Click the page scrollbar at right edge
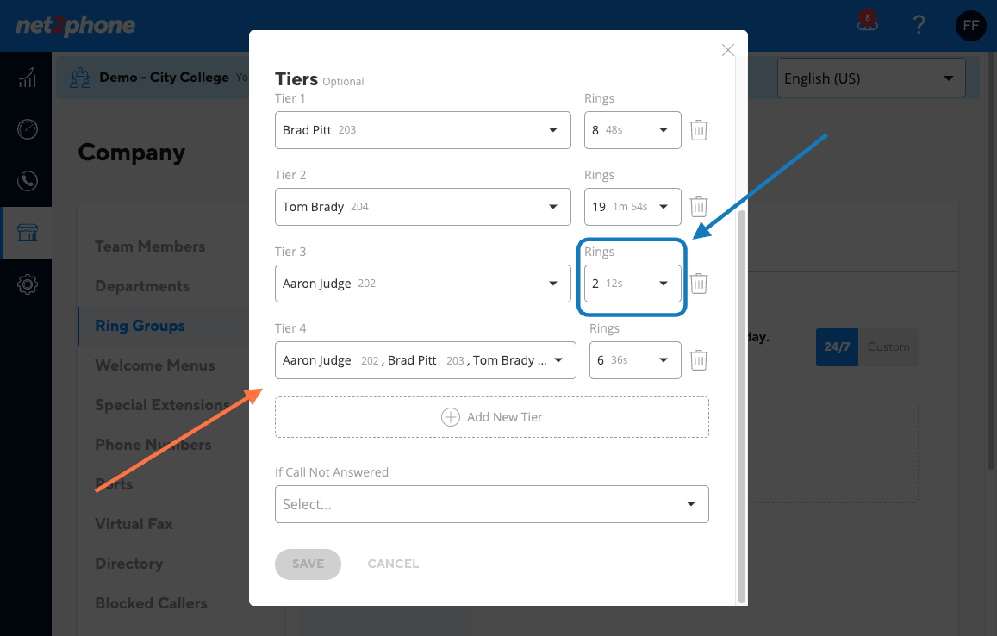Screen dimensions: 997x636 coord(991,261)
